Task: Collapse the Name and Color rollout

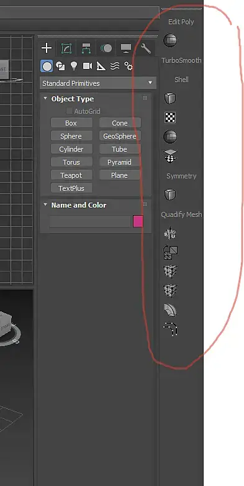Action: [x=45, y=204]
